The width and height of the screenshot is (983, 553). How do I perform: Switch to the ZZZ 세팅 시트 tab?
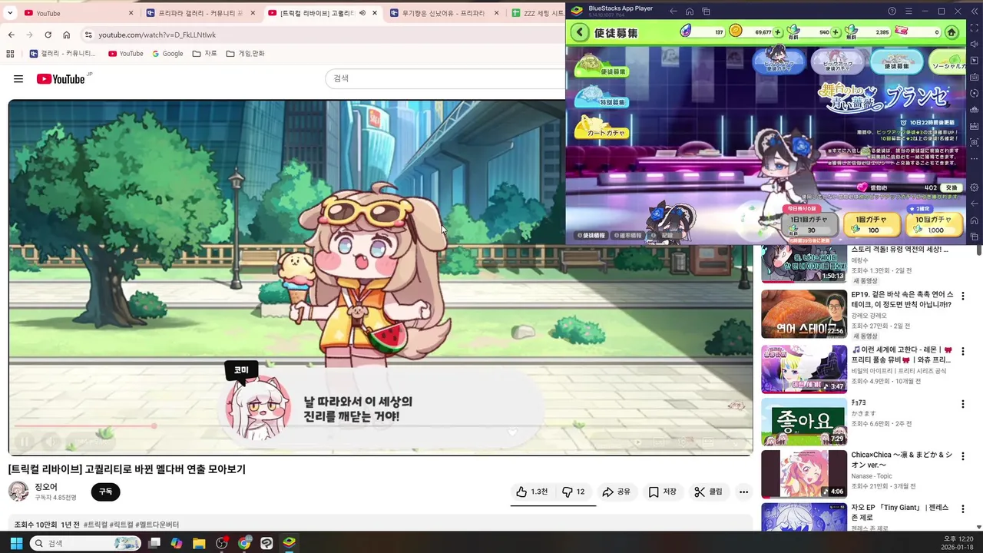[538, 13]
